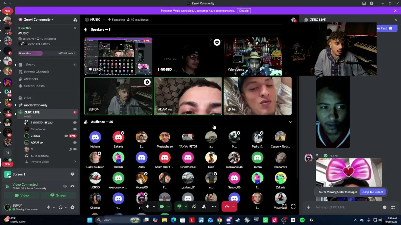Select the ZERO LIVE stage channel
Screen dimensions: 401x225
pos(47,114)
